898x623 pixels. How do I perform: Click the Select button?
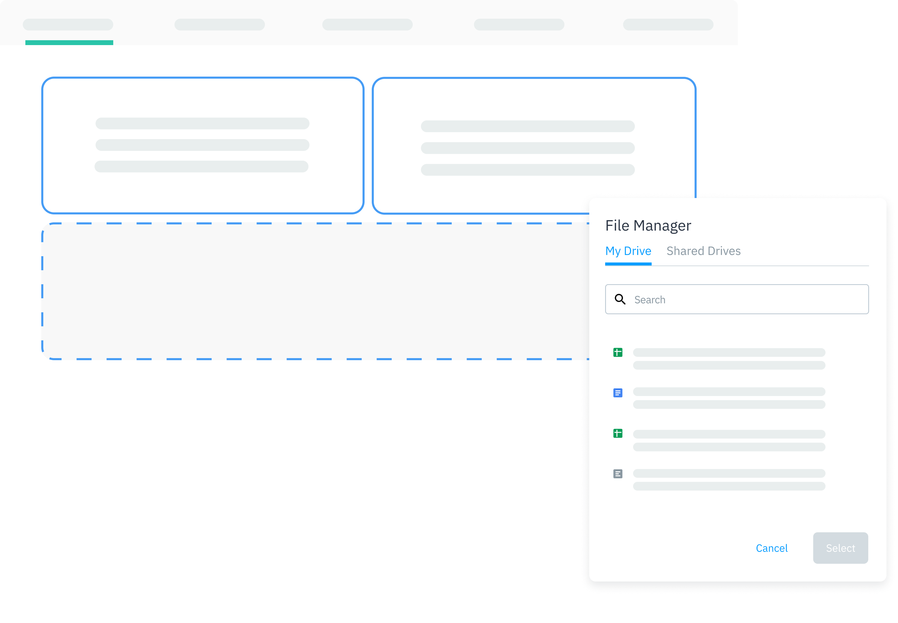tap(840, 548)
